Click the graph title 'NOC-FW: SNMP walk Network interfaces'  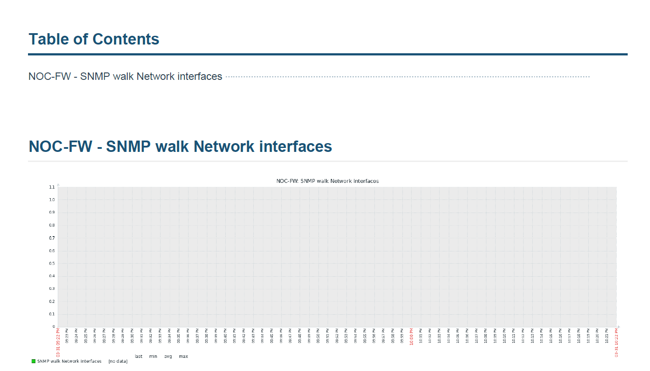coord(328,181)
